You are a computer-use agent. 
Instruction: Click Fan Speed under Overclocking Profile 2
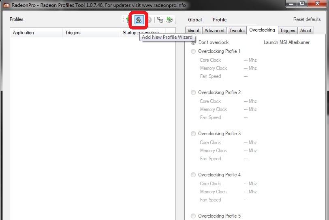tap(210, 117)
